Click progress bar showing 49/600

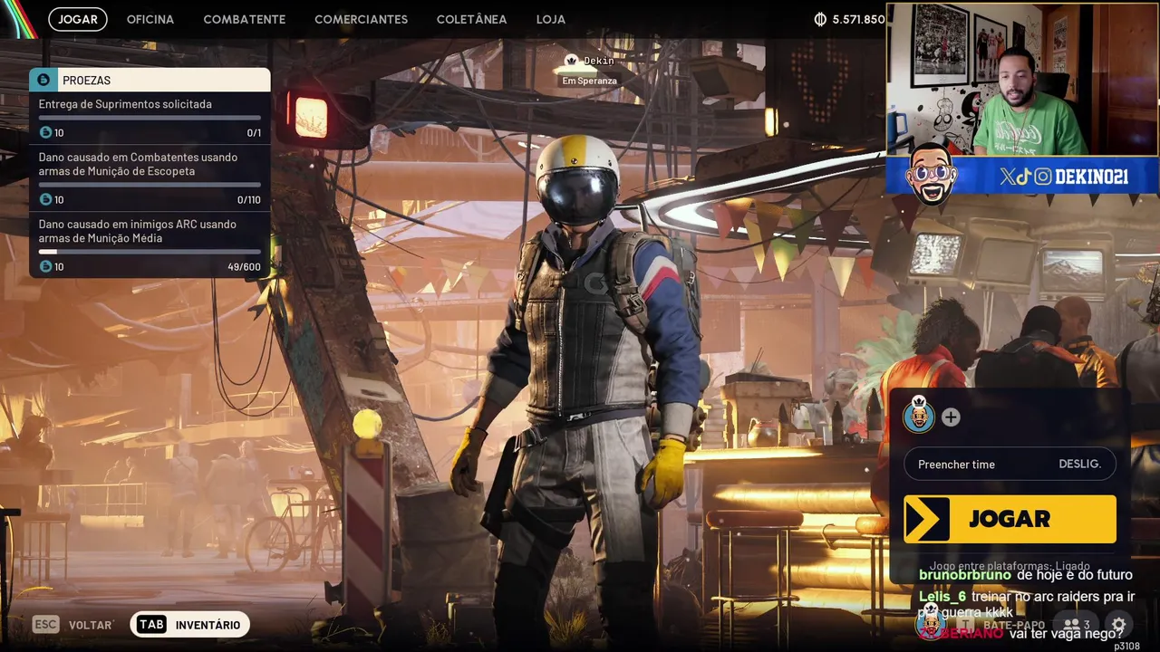pyautogui.click(x=150, y=252)
